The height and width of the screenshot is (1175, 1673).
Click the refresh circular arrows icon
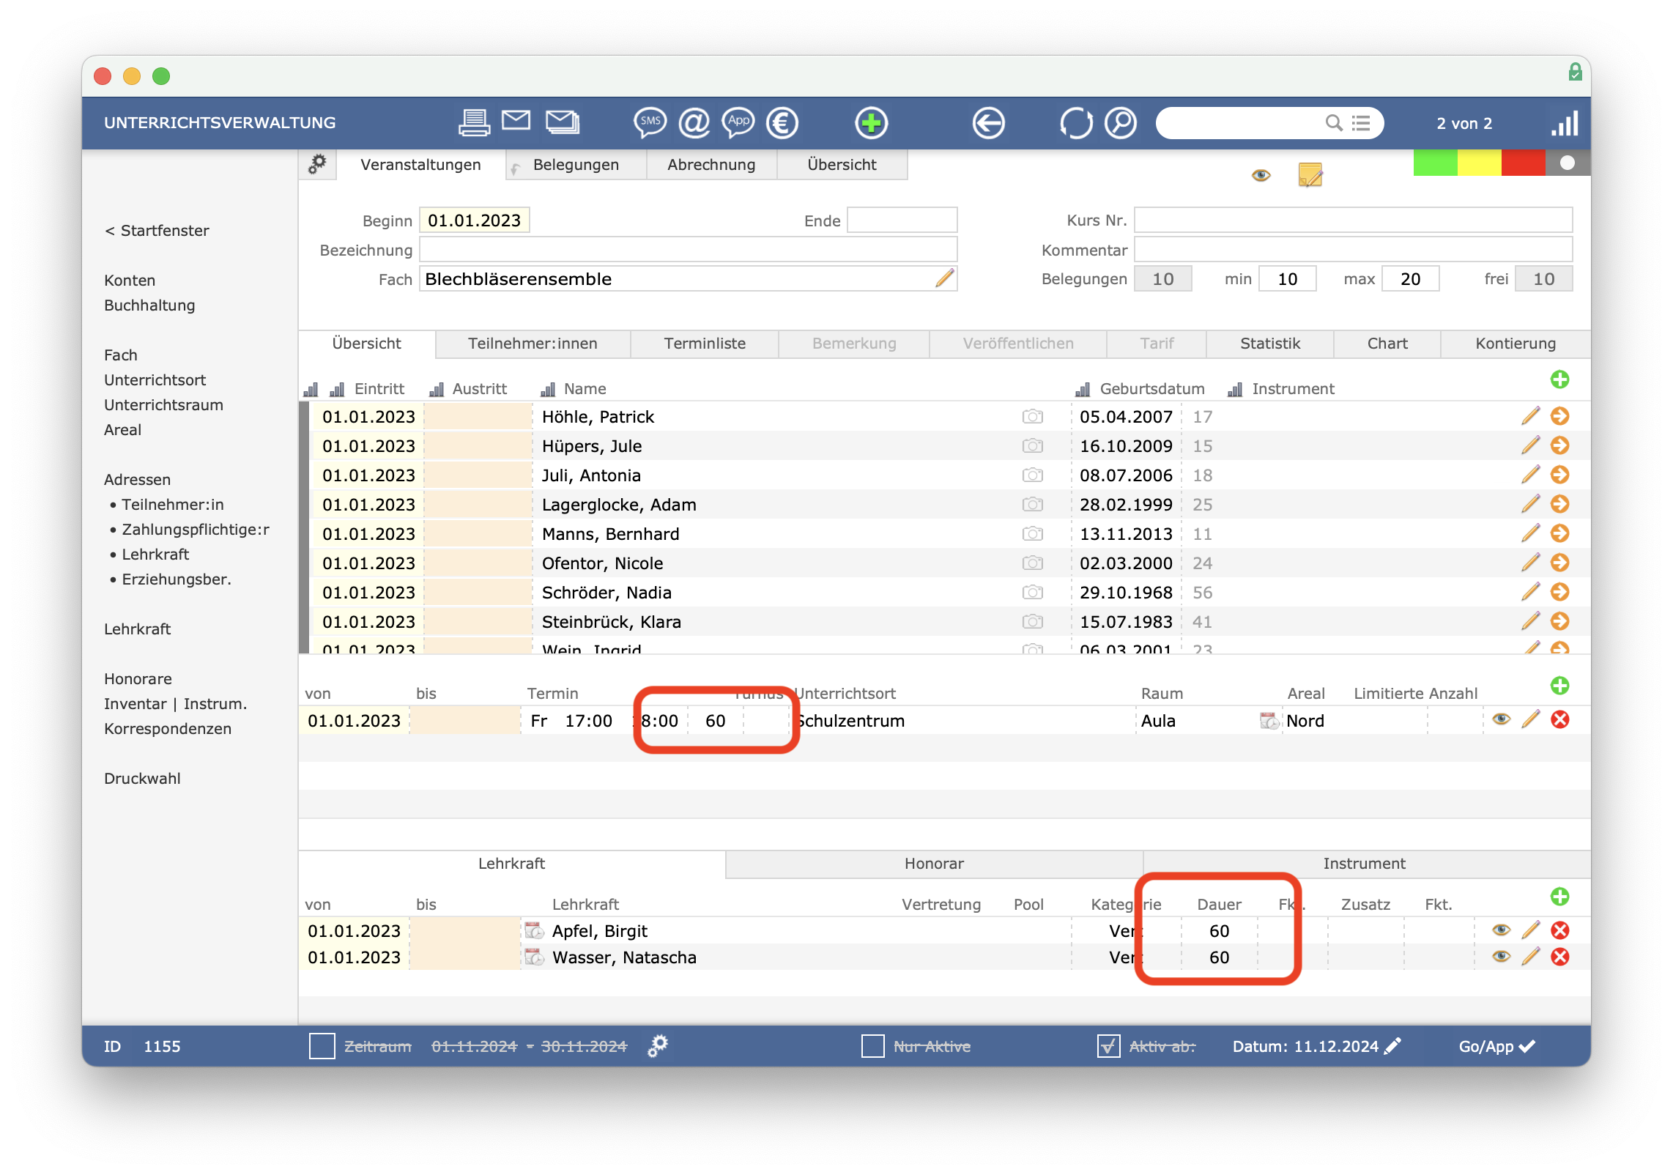tap(1075, 123)
